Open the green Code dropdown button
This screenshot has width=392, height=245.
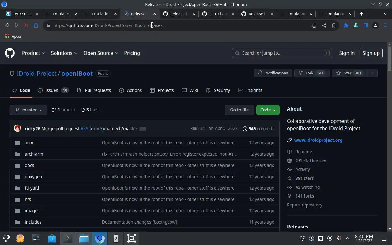pos(268,110)
